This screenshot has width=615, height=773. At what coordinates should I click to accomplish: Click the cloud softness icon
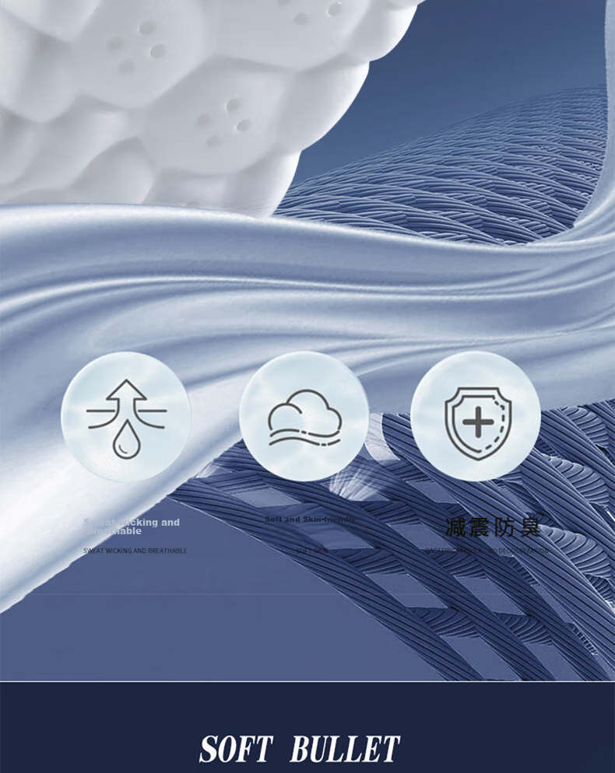(304, 418)
